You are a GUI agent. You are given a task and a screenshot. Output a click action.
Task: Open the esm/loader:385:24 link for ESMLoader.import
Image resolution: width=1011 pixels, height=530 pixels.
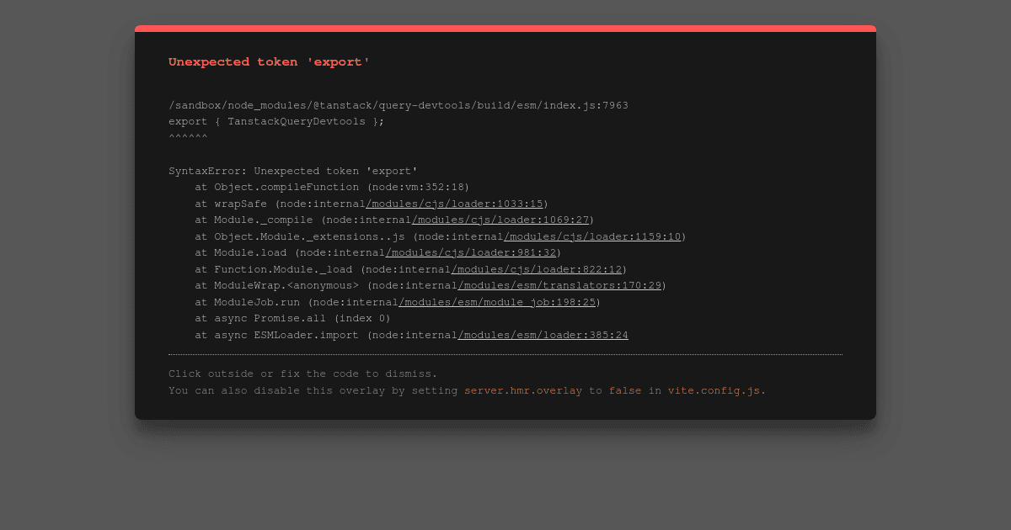tap(543, 335)
